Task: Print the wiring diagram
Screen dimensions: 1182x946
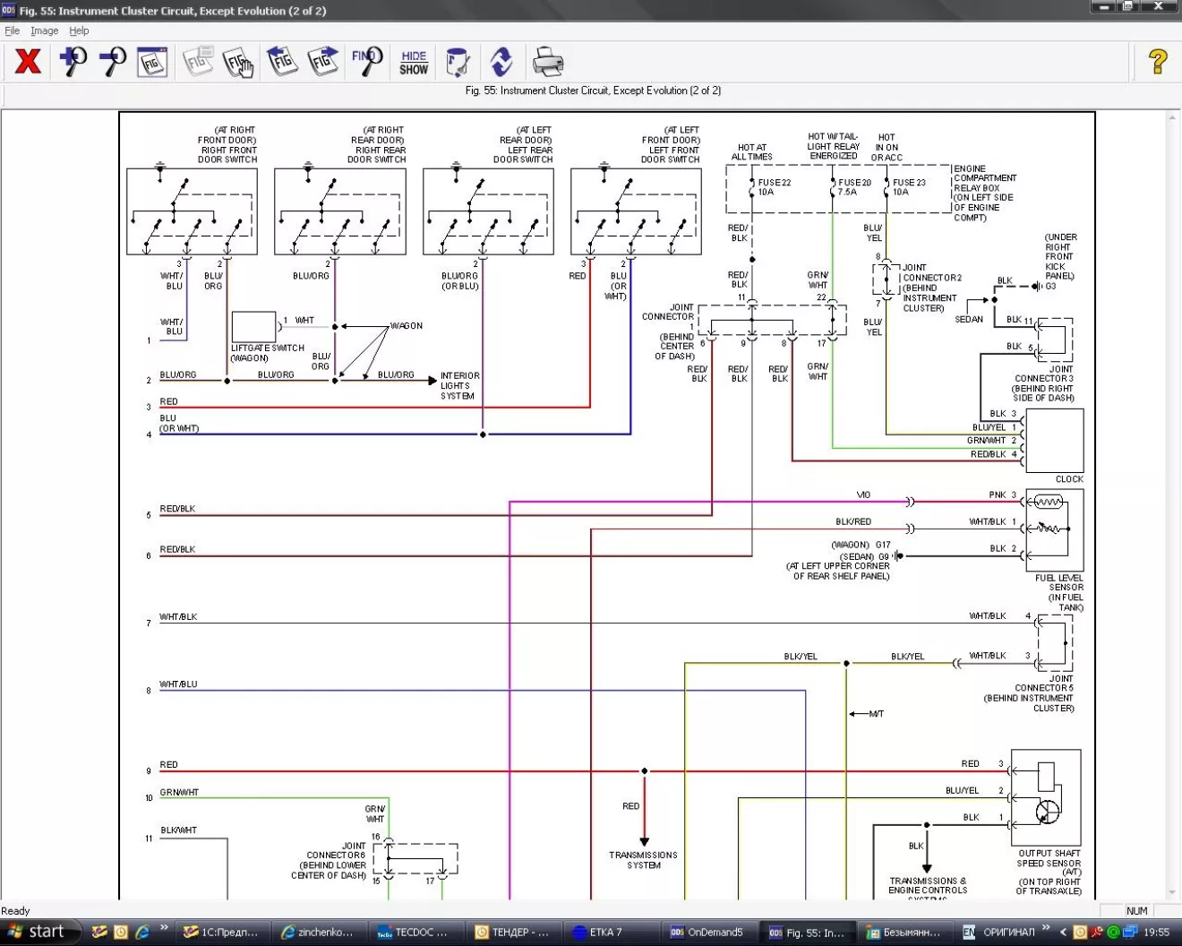Action: click(547, 62)
